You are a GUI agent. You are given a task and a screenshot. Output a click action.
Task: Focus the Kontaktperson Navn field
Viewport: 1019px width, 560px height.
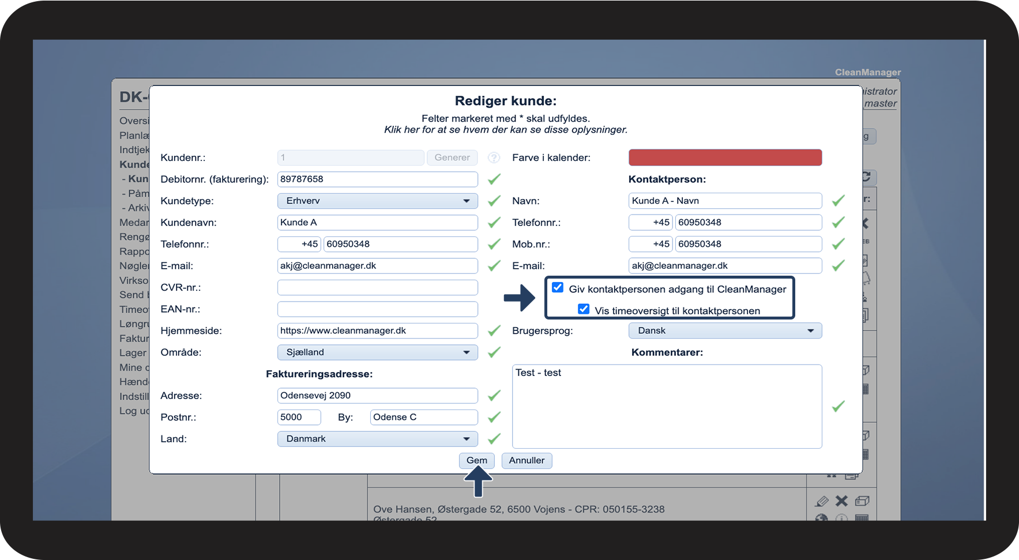725,201
